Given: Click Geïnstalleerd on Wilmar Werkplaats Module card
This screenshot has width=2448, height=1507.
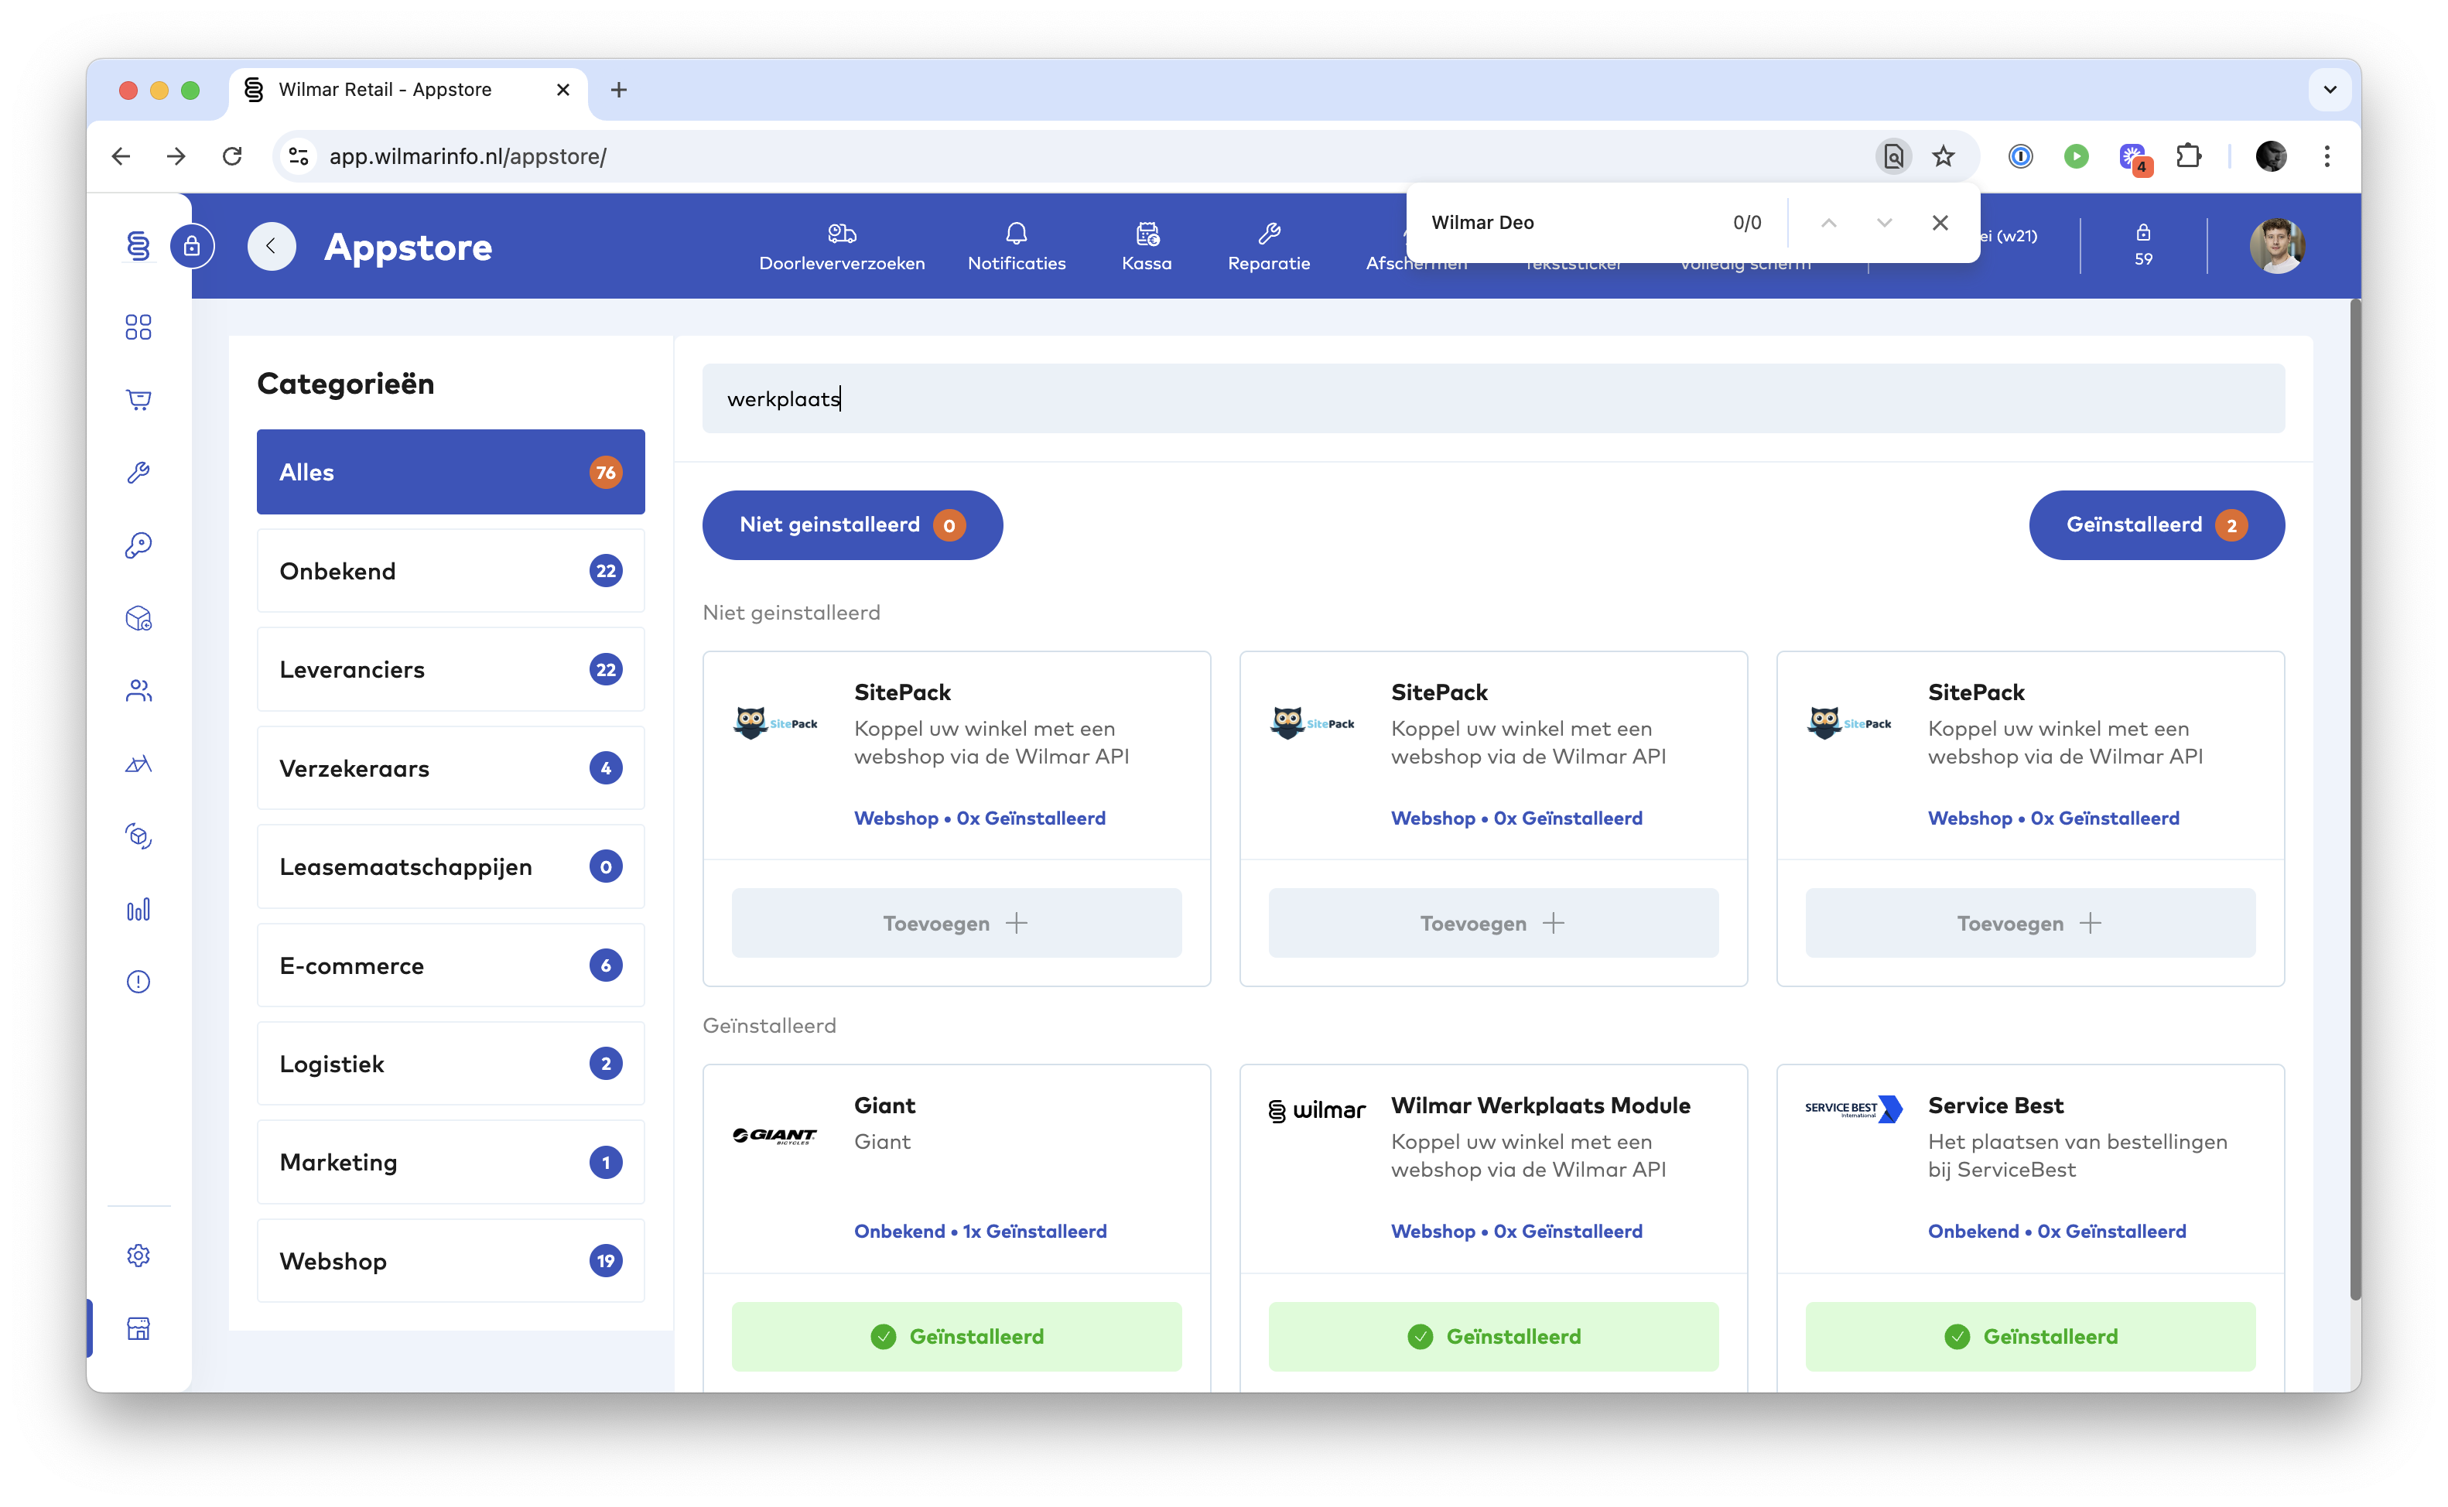Looking at the screenshot, I should click(x=1493, y=1335).
